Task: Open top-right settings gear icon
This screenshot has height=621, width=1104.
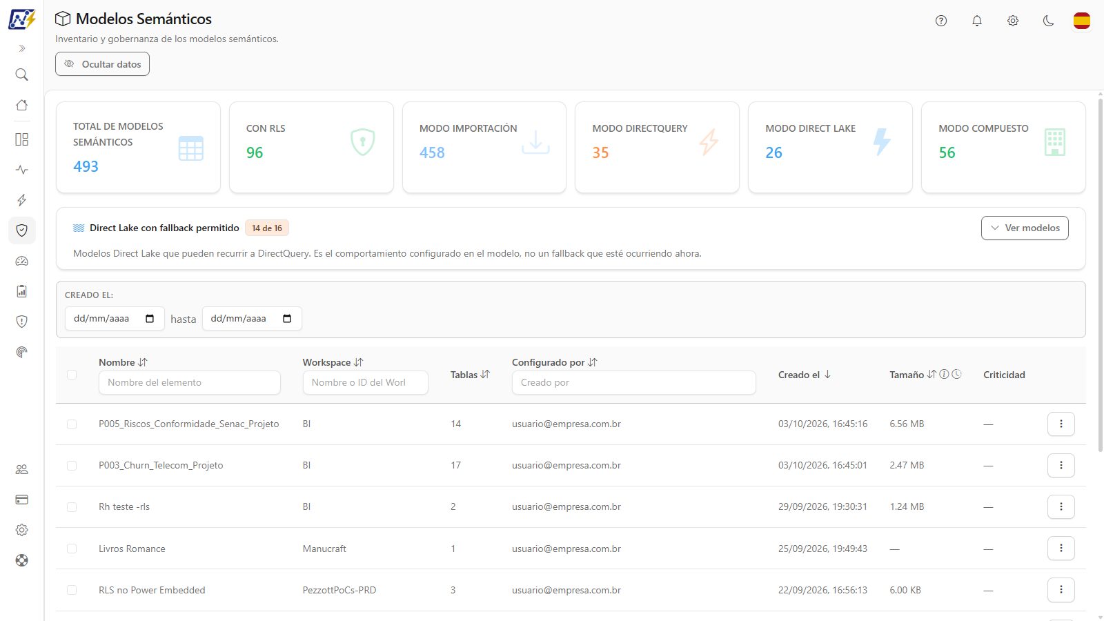Action: tap(1013, 21)
